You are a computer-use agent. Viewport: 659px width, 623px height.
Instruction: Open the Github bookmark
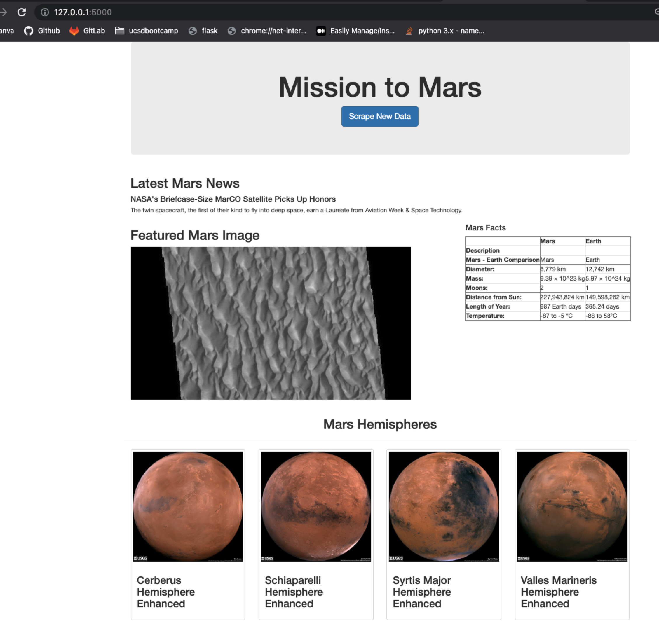(x=42, y=31)
